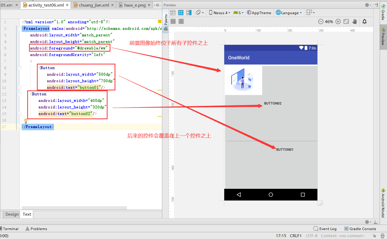Switch to the Design editor tab
The width and height of the screenshot is (387, 239).
click(x=12, y=214)
